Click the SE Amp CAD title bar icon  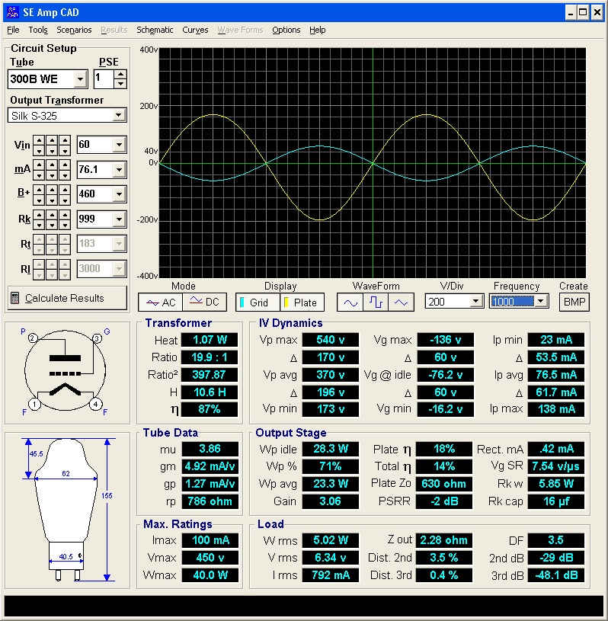tap(11, 12)
